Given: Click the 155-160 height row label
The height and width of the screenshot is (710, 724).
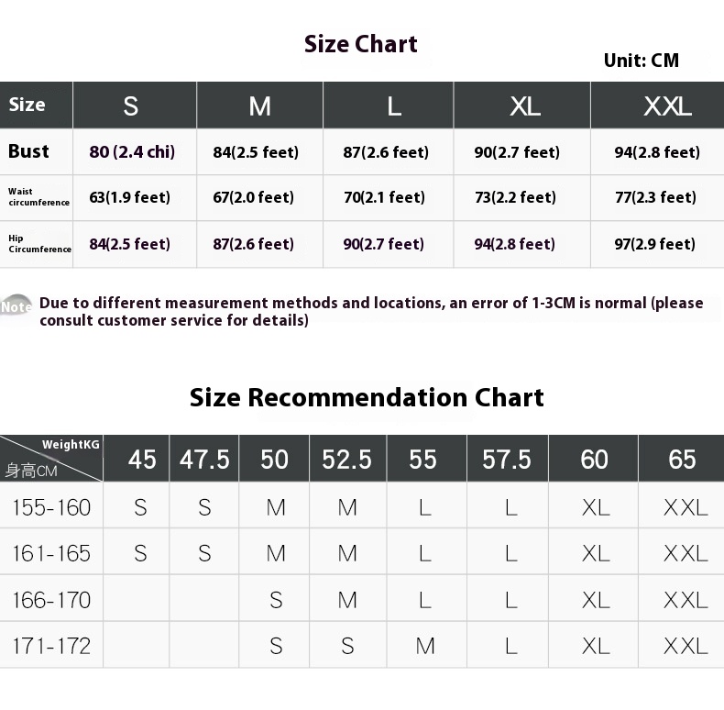Looking at the screenshot, I should point(51,506).
